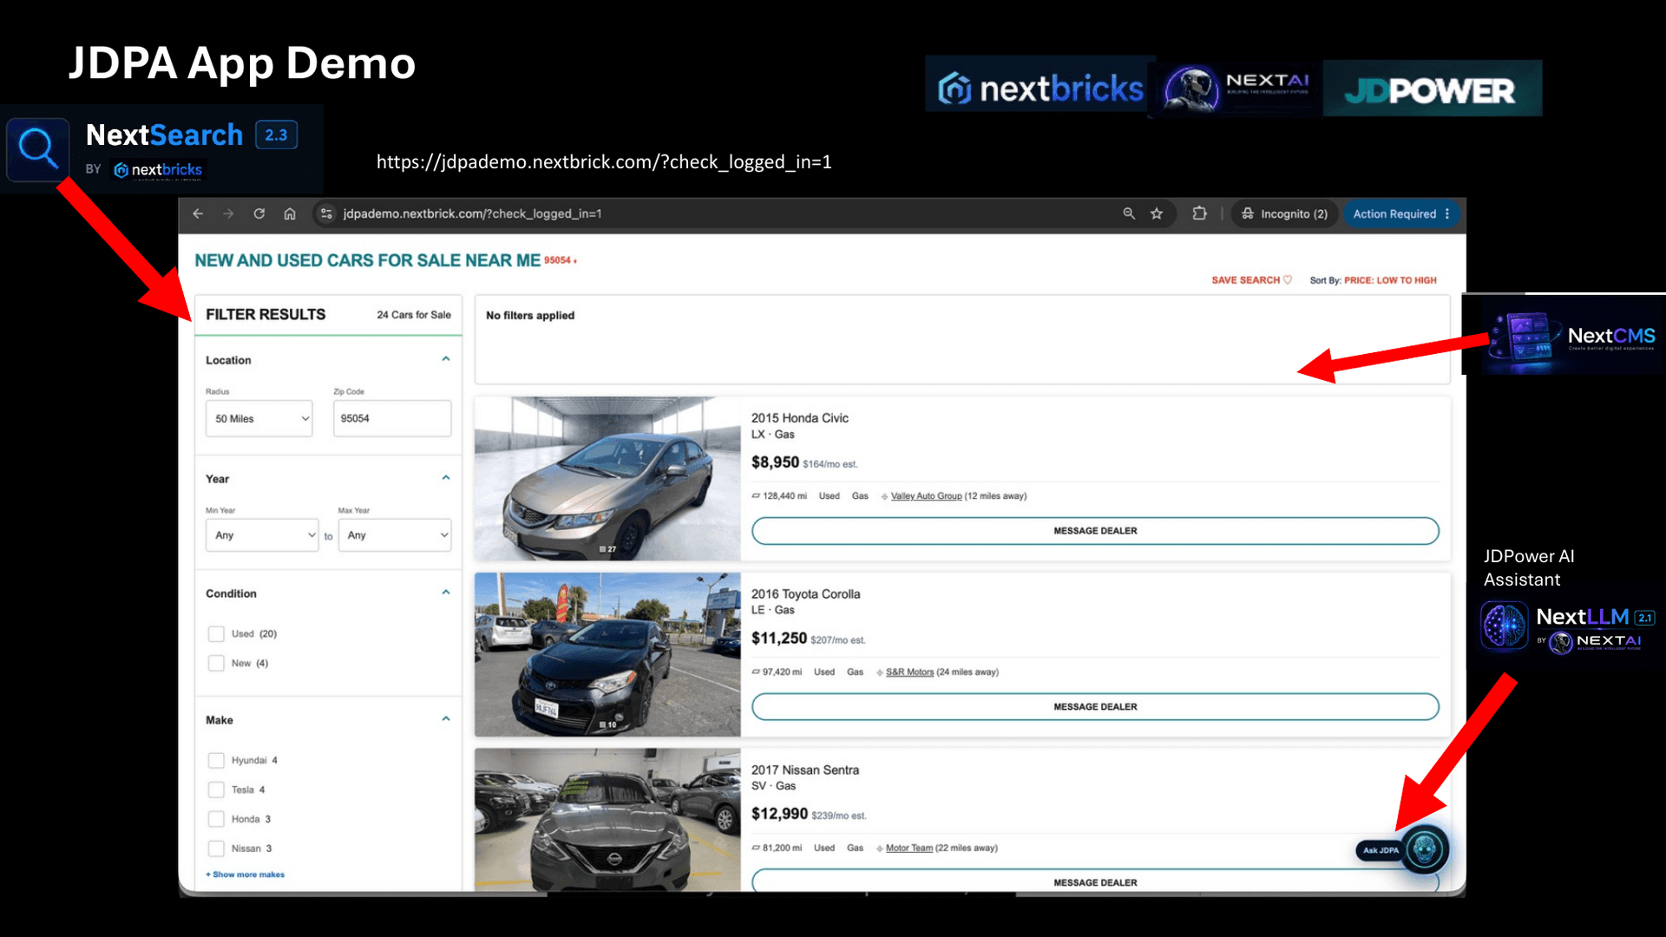Screen dimensions: 1666x937
Task: Open the S&R Motors dealer link
Action: click(910, 672)
